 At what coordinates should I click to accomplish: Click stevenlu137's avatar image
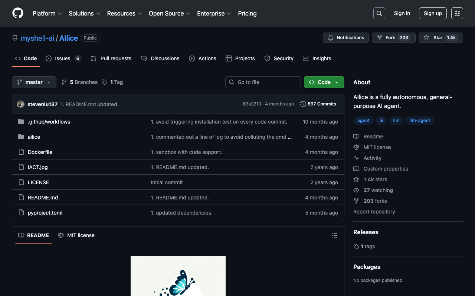pos(21,104)
